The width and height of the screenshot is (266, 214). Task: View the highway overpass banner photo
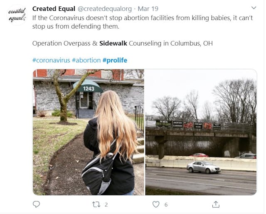click(x=201, y=132)
